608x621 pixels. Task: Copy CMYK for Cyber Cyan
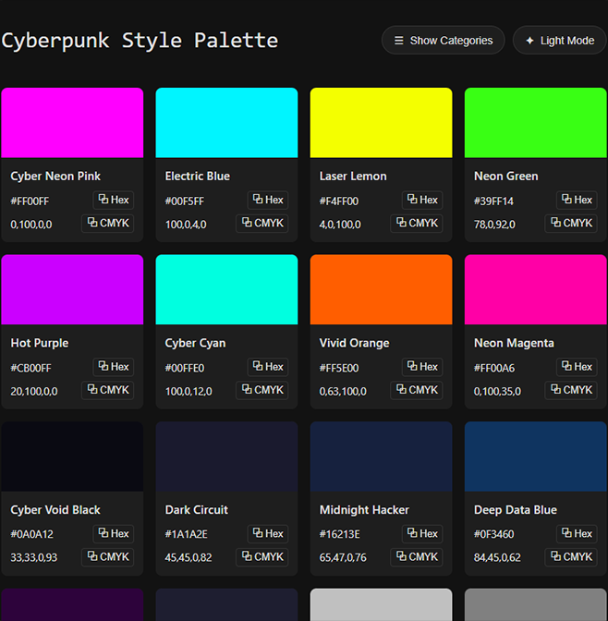pos(262,390)
